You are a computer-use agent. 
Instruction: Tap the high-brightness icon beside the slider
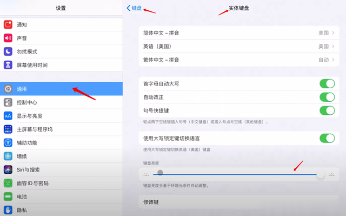331,174
